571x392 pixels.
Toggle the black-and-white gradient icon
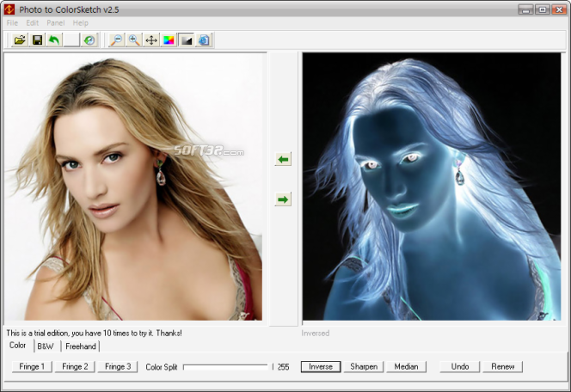(187, 40)
